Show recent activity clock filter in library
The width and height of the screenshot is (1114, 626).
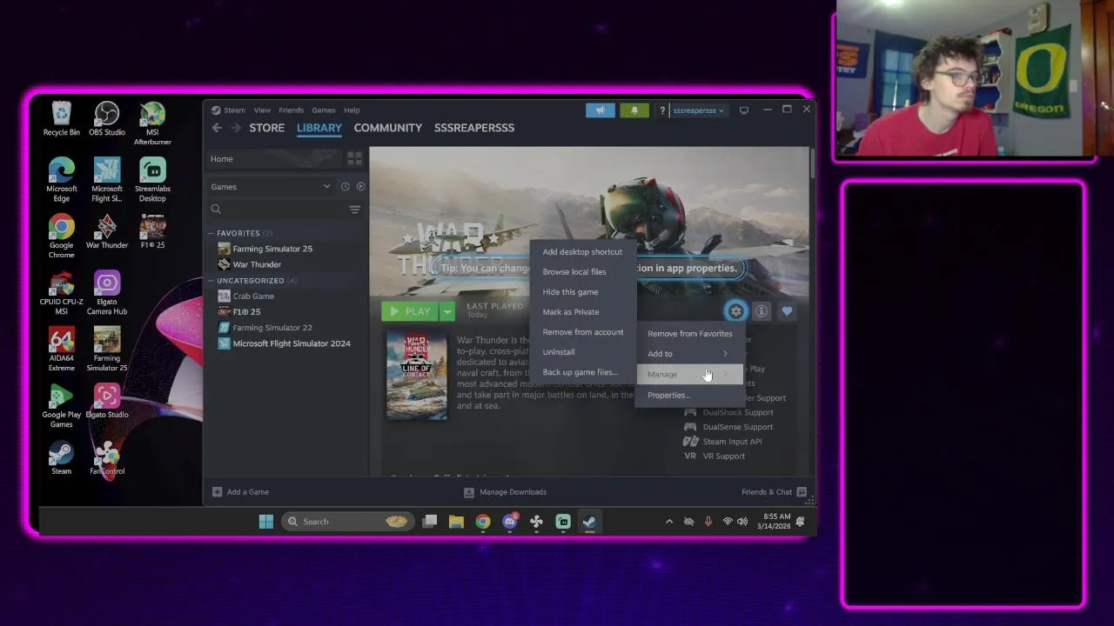tap(345, 186)
